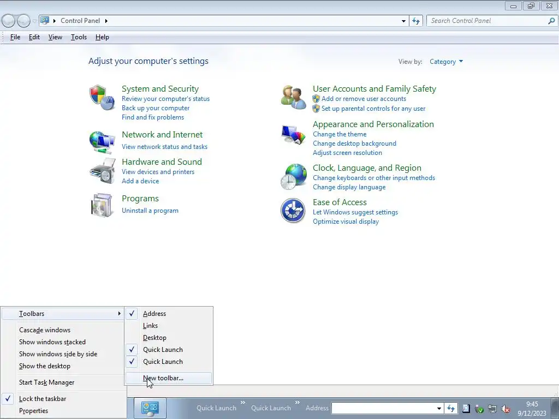Open Network and Internet globe icon

[102, 142]
